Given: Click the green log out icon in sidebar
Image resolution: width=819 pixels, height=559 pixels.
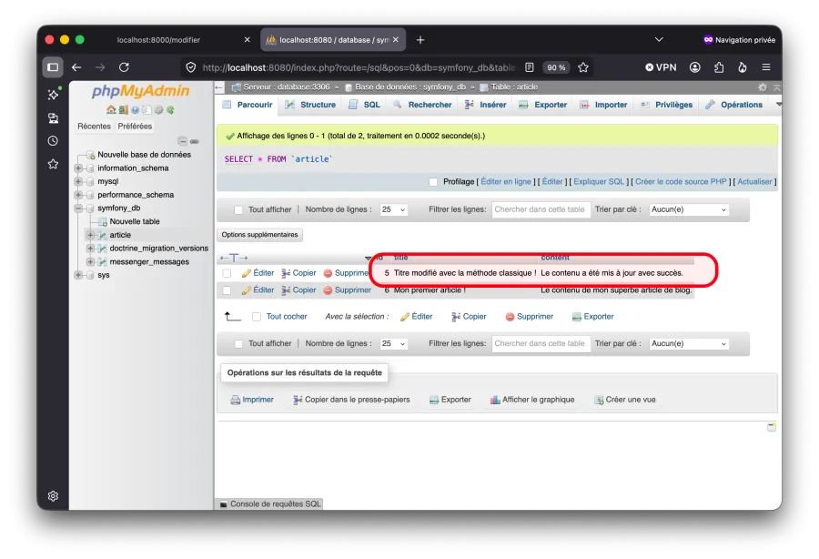Looking at the screenshot, I should tap(123, 110).
